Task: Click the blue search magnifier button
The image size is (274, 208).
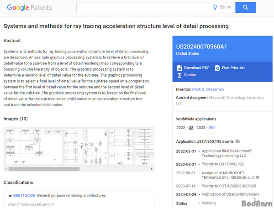Action: (x=246, y=7)
